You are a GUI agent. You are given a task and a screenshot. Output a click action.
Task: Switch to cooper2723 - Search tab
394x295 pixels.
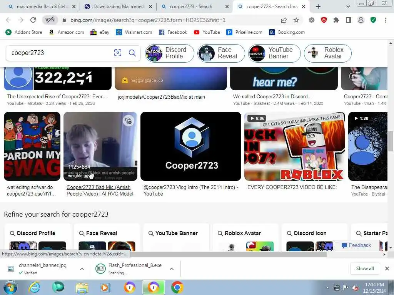coord(195,7)
